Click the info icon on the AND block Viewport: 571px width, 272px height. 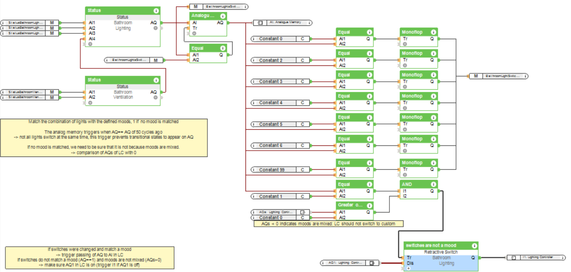tap(433, 184)
